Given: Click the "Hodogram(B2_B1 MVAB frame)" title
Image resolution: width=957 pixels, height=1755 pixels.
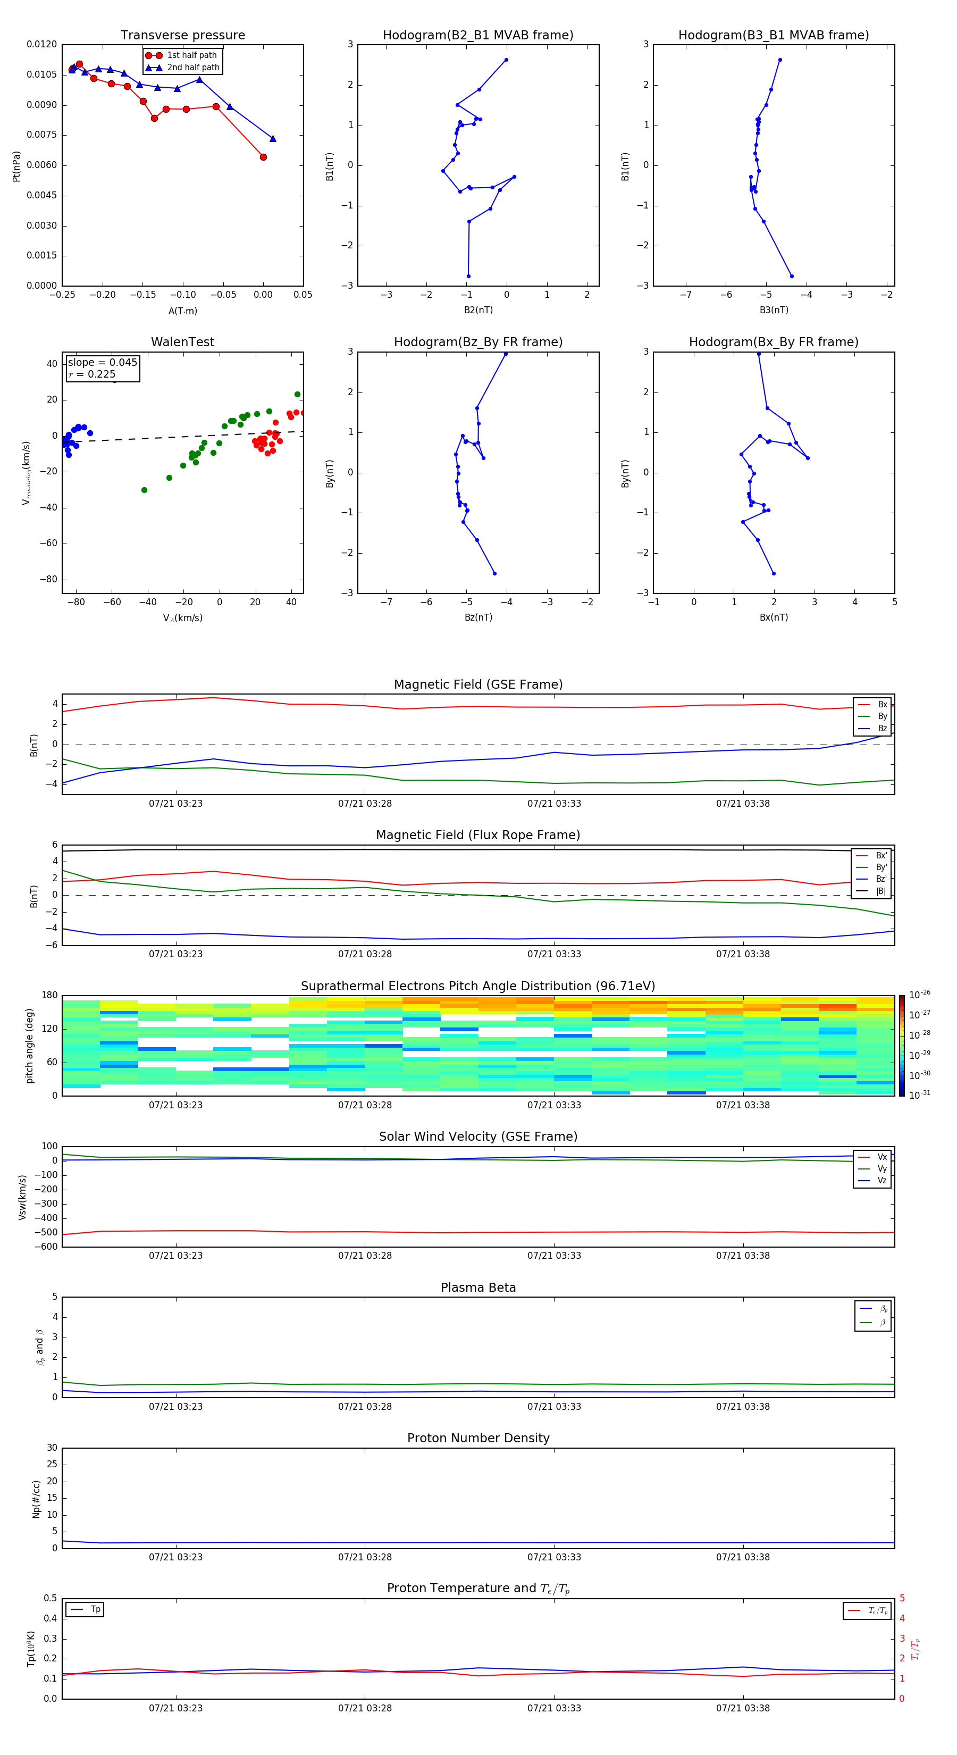Looking at the screenshot, I should click(478, 35).
